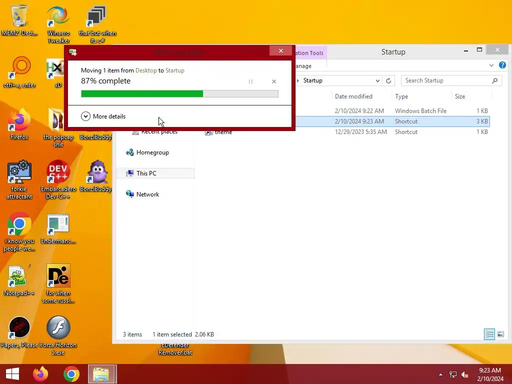Click the green move progress bar
The width and height of the screenshot is (512, 384).
tap(179, 94)
